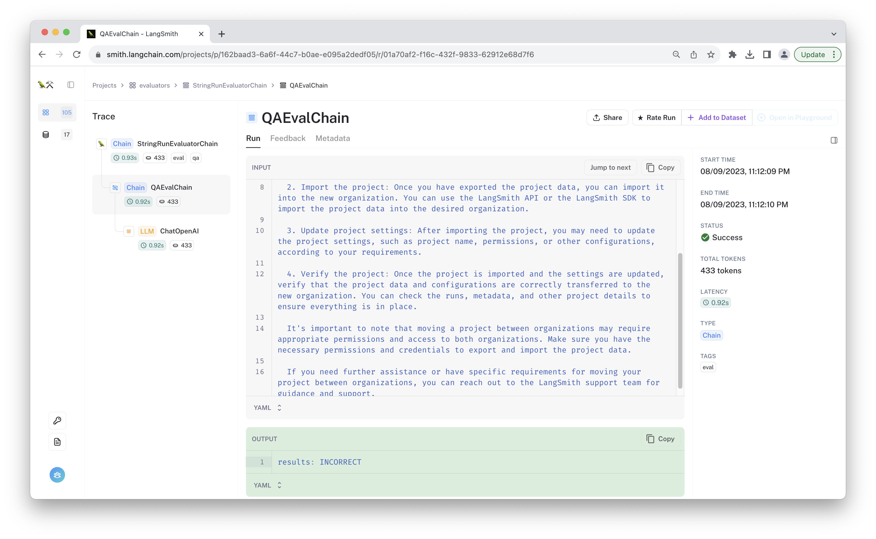This screenshot has width=876, height=539.
Task: Go to the Projects breadcrumb
Action: click(104, 85)
